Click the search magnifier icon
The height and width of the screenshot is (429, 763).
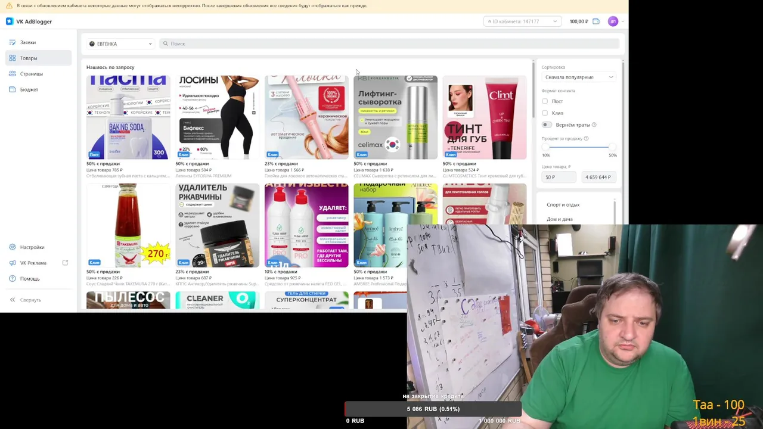(x=166, y=43)
